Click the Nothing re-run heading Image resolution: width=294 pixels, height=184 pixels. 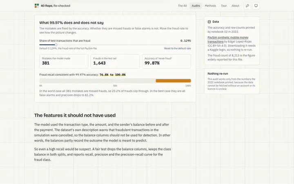218,74
